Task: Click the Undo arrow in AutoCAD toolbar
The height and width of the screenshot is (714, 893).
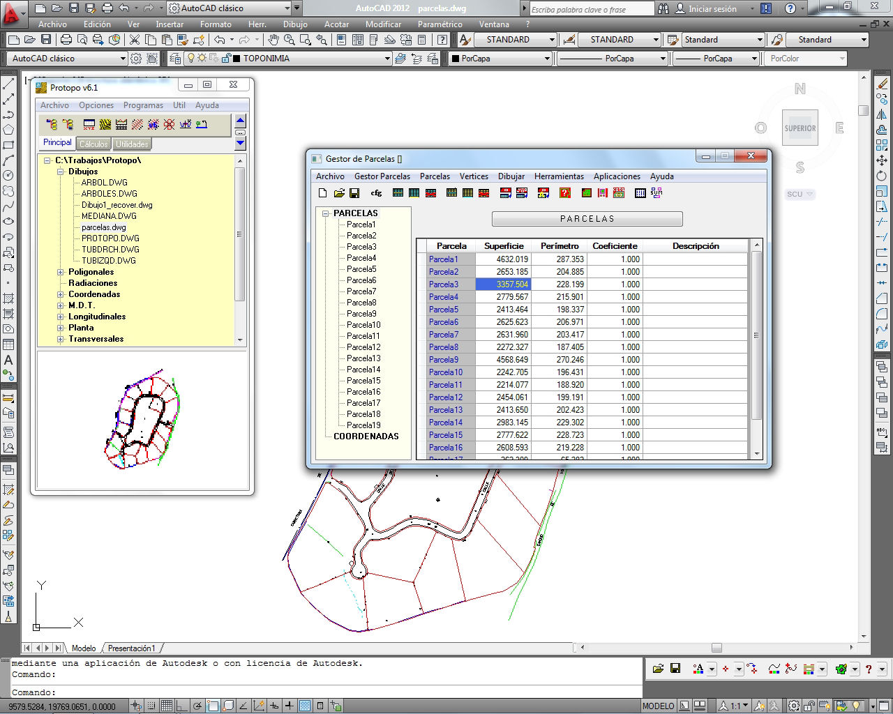Action: pyautogui.click(x=220, y=40)
